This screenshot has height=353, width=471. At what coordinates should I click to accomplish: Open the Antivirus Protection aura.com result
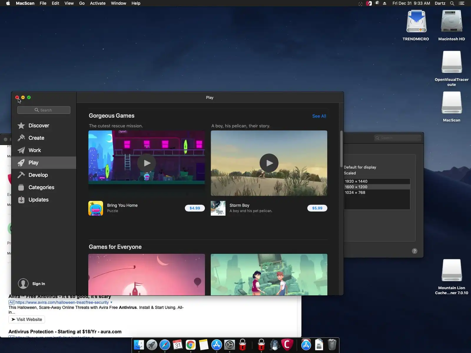[x=65, y=332]
